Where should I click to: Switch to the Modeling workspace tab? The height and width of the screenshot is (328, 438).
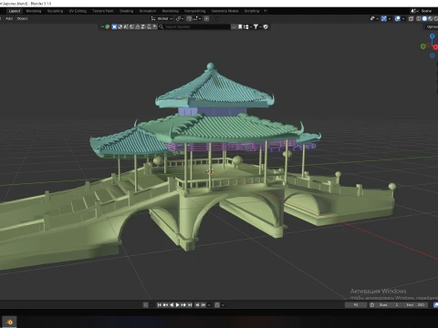coord(34,11)
